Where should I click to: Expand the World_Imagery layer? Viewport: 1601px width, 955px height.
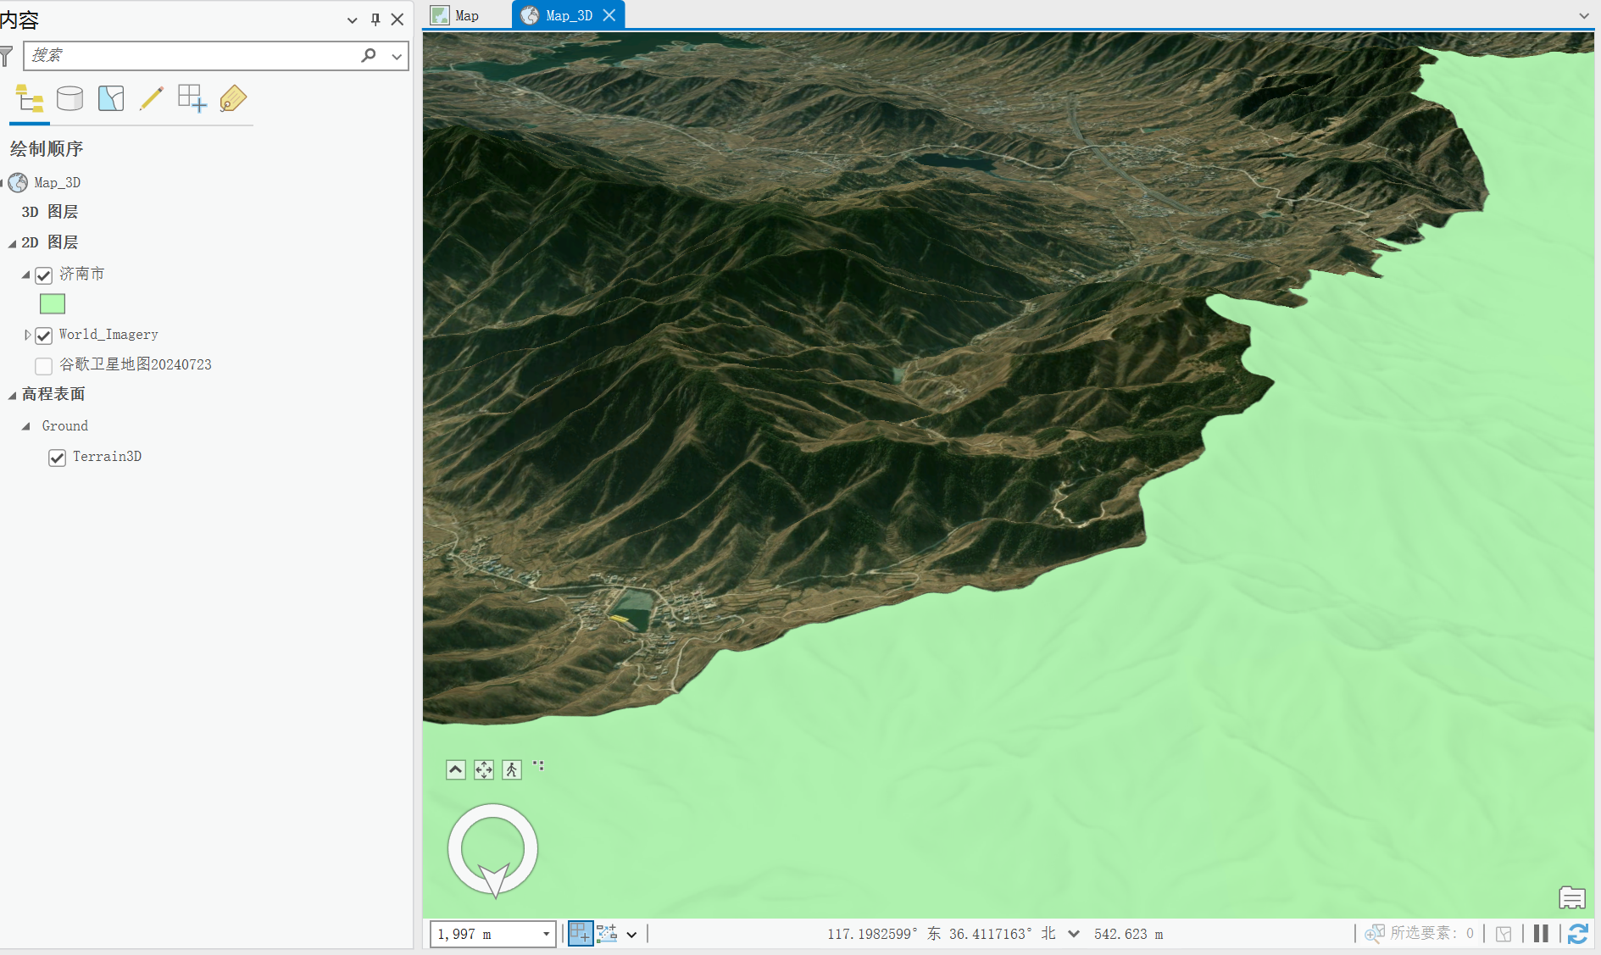point(27,335)
